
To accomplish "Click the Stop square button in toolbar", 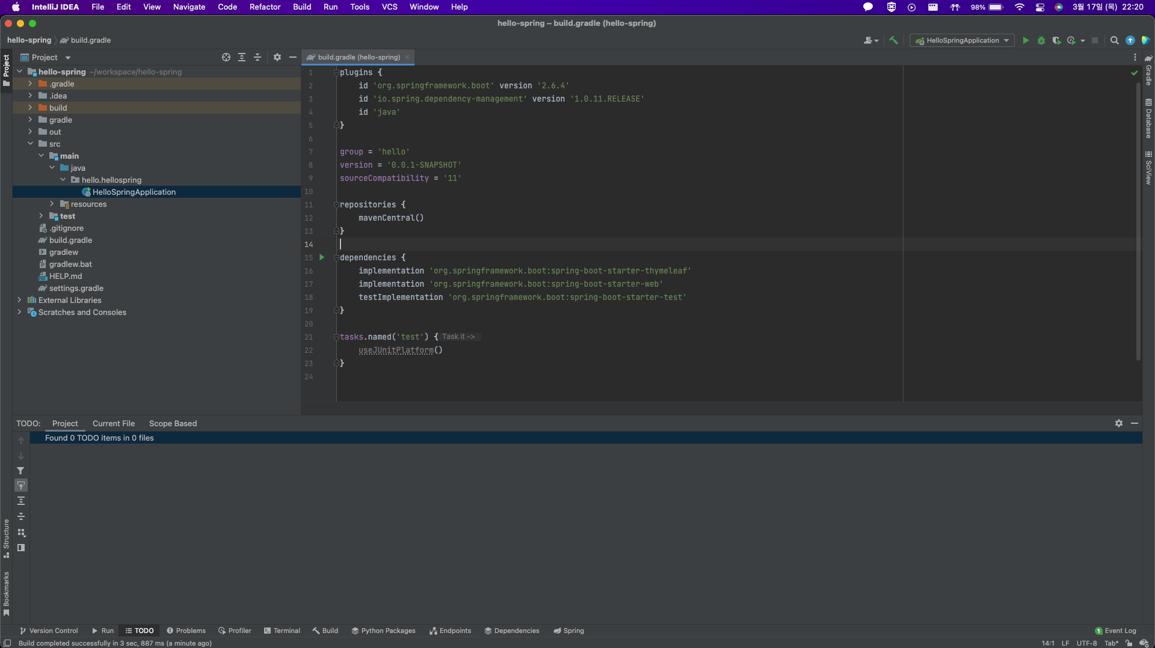I will 1095,40.
